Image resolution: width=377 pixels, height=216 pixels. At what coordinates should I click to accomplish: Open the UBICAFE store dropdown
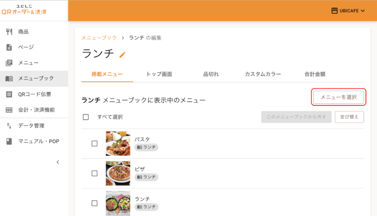pyautogui.click(x=348, y=11)
